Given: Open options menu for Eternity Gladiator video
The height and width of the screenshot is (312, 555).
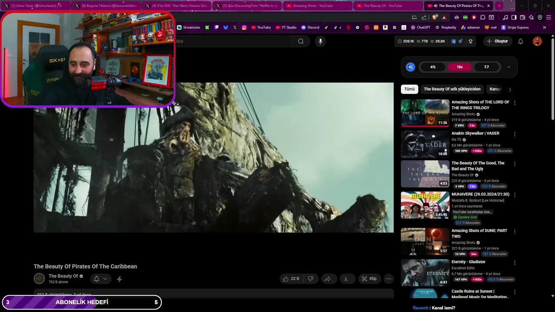Looking at the screenshot, I should pos(515,263).
